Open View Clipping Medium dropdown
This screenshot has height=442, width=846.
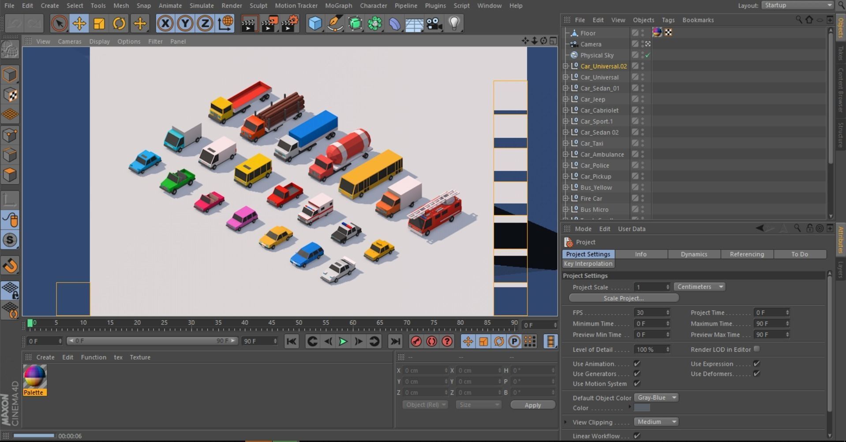pyautogui.click(x=656, y=422)
